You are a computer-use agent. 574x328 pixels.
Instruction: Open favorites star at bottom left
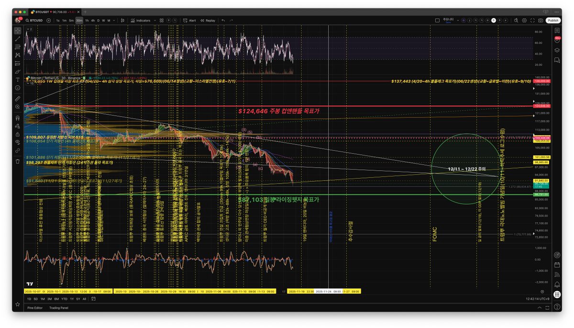(x=18, y=304)
